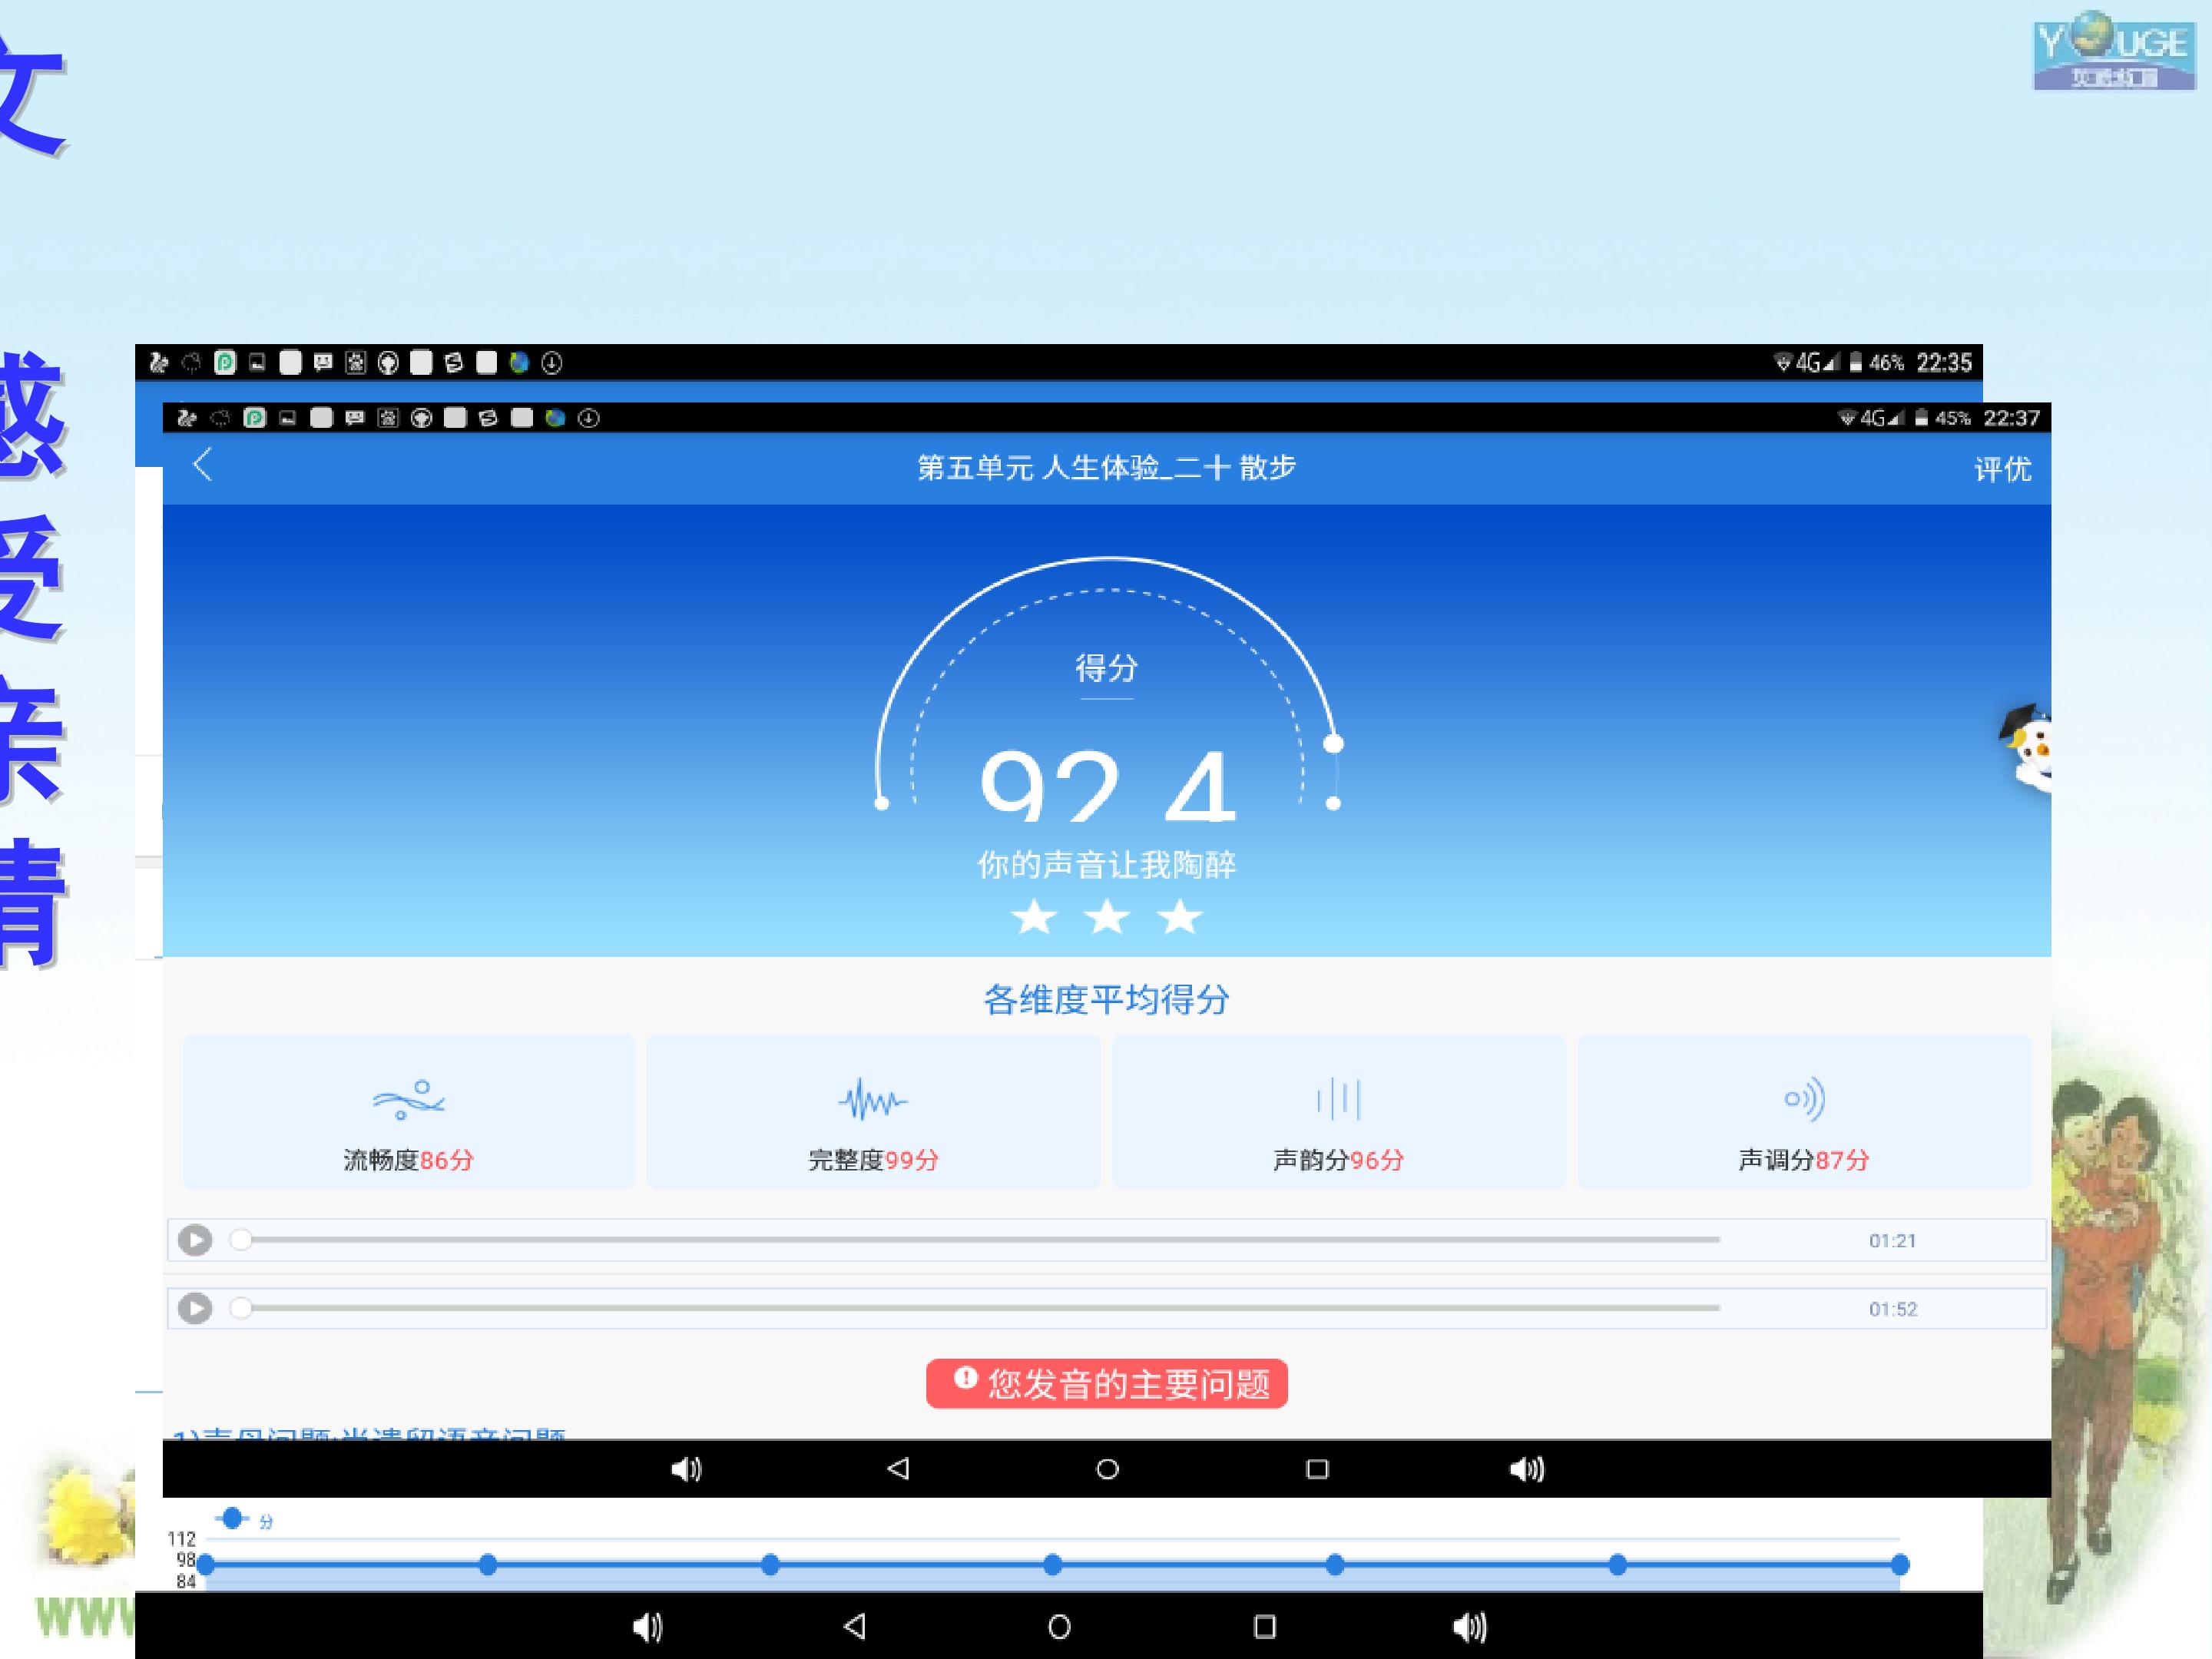Tap the completeness waveform icon

pos(873,1100)
